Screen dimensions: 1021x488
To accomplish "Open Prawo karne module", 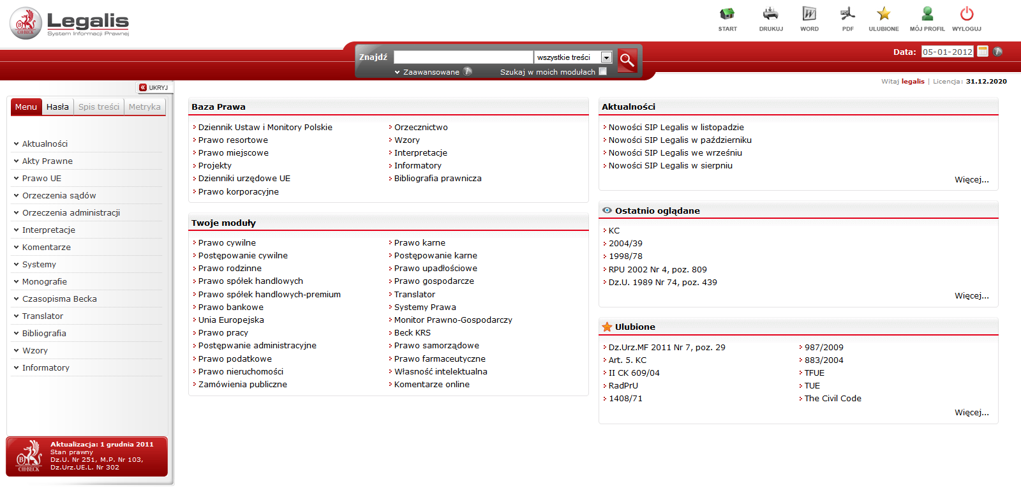I will [419, 243].
